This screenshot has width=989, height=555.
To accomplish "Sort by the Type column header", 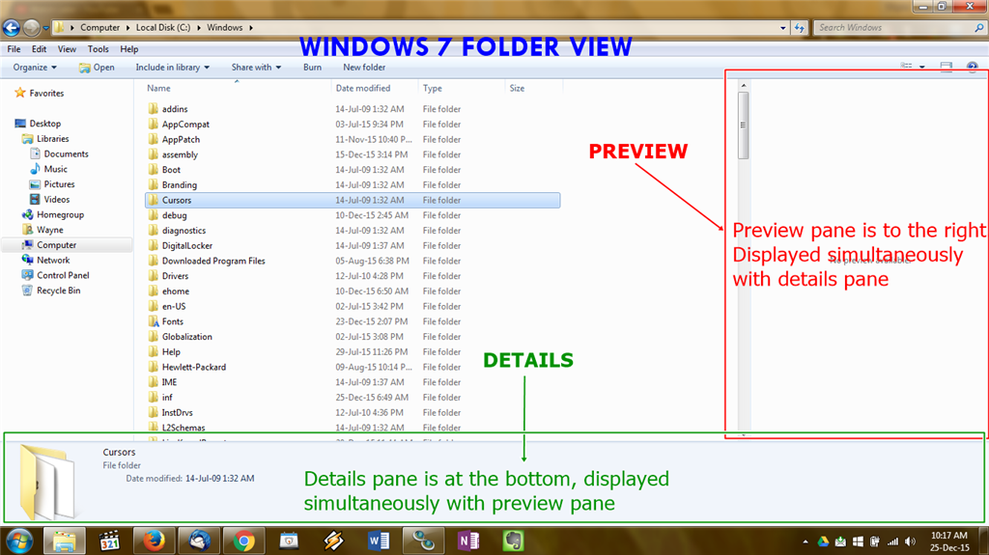I will (x=461, y=88).
